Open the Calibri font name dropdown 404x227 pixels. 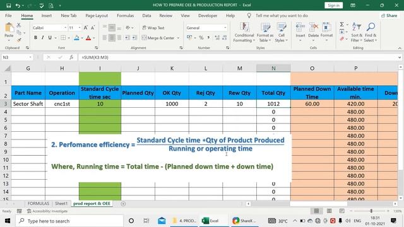tap(65, 28)
